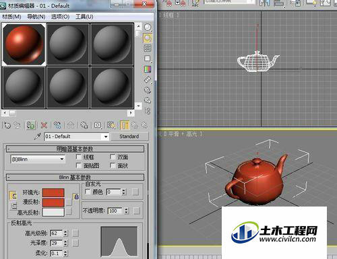
Task: Click Assign Material to Selection icon
Action: point(30,125)
